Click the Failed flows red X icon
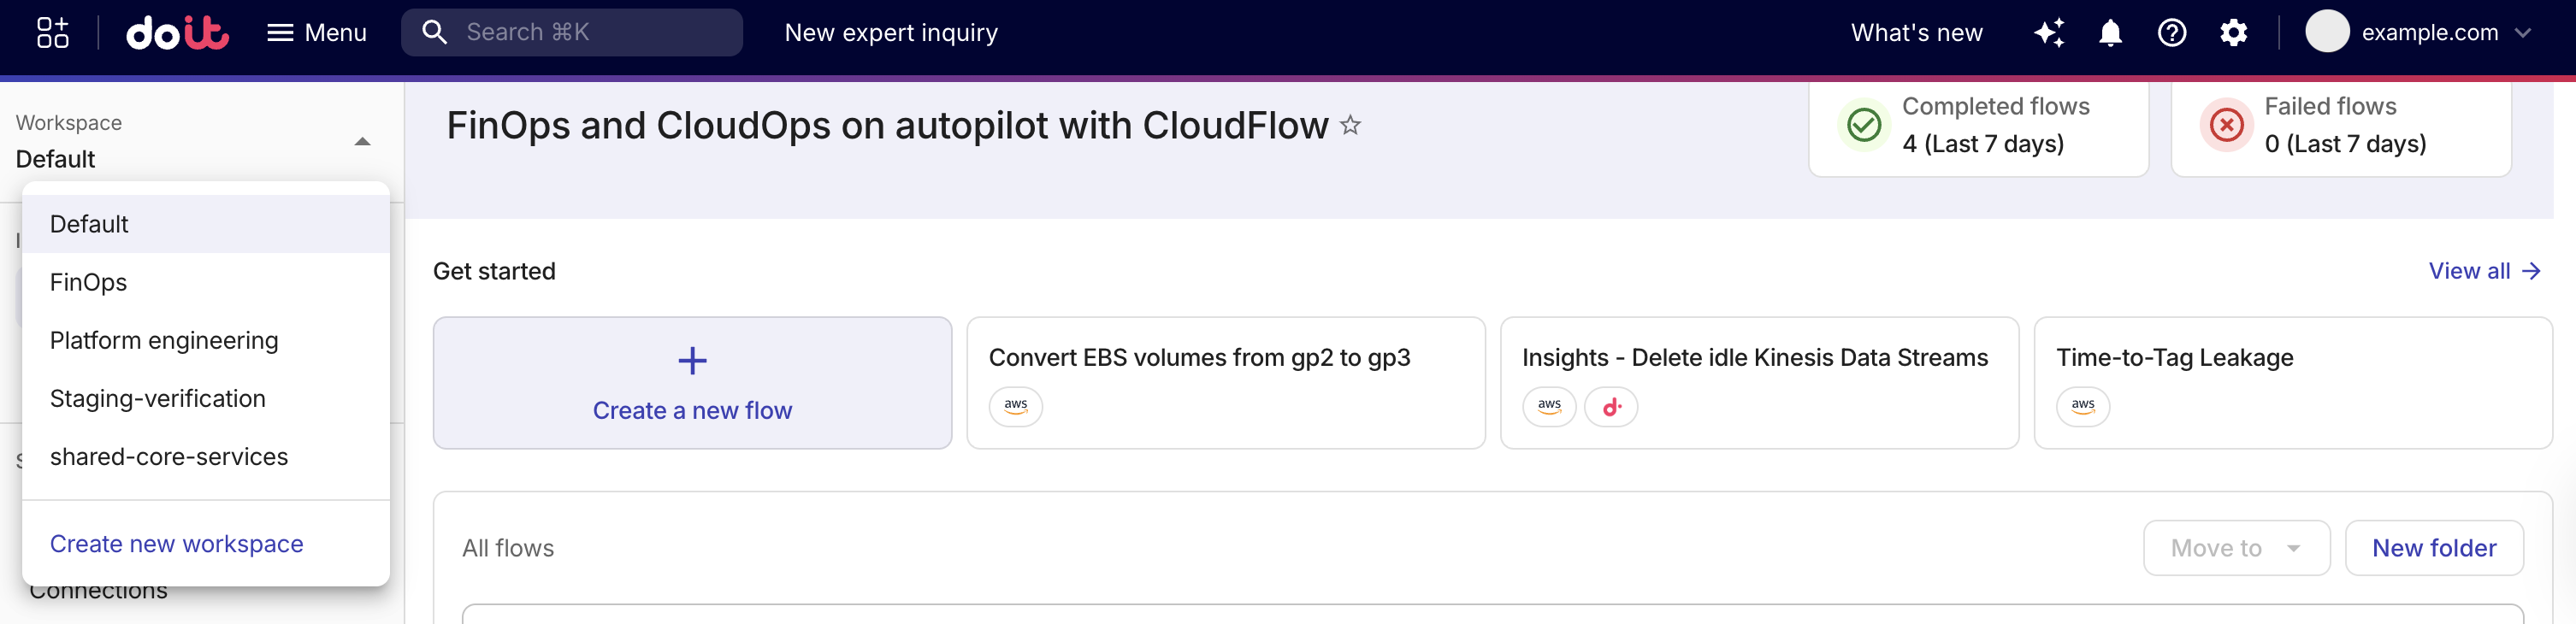 point(2226,125)
